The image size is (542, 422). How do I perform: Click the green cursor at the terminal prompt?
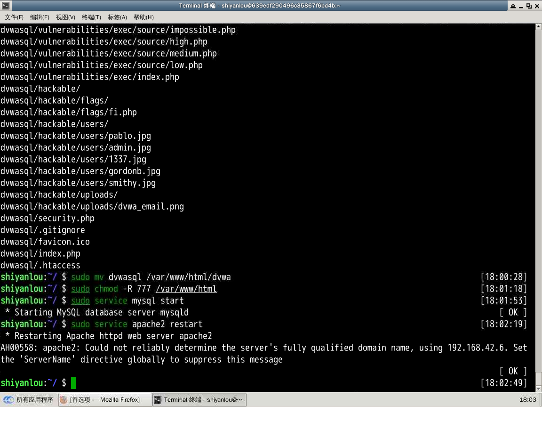[x=73, y=383]
